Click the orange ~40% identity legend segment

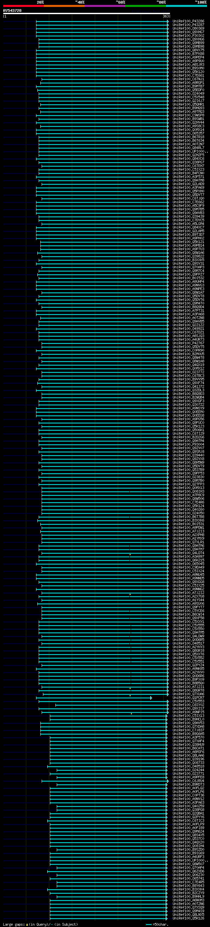click(x=64, y=6)
